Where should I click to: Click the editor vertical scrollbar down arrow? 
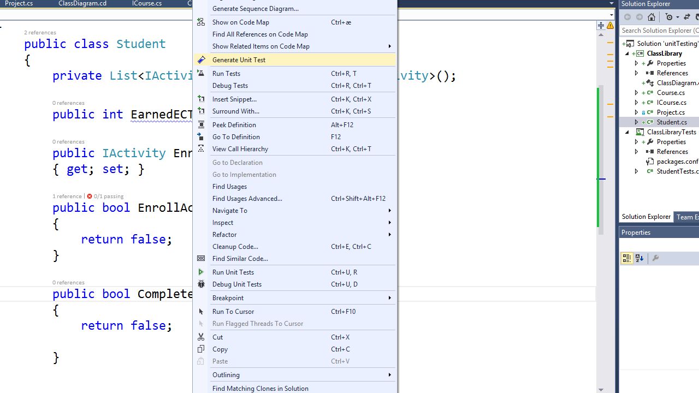(601, 389)
